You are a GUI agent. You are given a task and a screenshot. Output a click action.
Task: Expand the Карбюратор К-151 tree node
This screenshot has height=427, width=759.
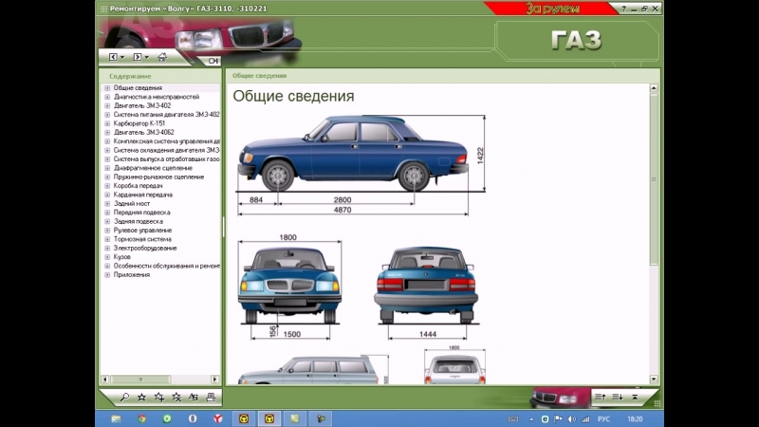point(107,123)
